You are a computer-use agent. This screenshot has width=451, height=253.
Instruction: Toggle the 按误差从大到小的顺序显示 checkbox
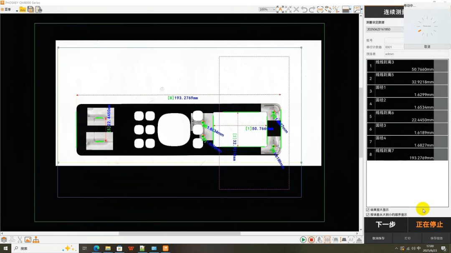(x=367, y=215)
